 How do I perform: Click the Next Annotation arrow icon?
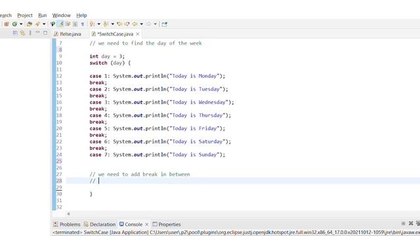(x=92, y=24)
